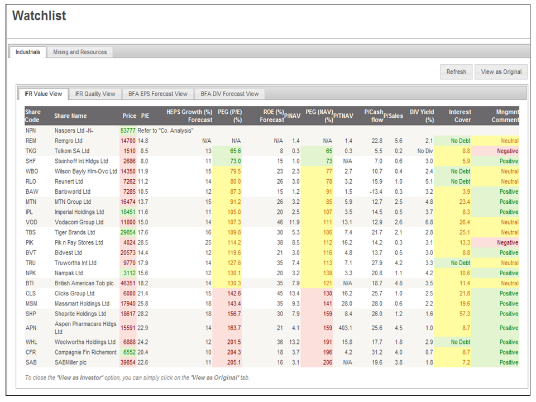Click British American Tob plc name
The width and height of the screenshot is (536, 402).
84,284
